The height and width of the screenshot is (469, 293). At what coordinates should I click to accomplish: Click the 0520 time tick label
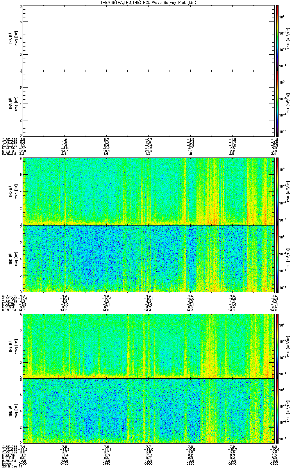pyautogui.click(x=190, y=463)
